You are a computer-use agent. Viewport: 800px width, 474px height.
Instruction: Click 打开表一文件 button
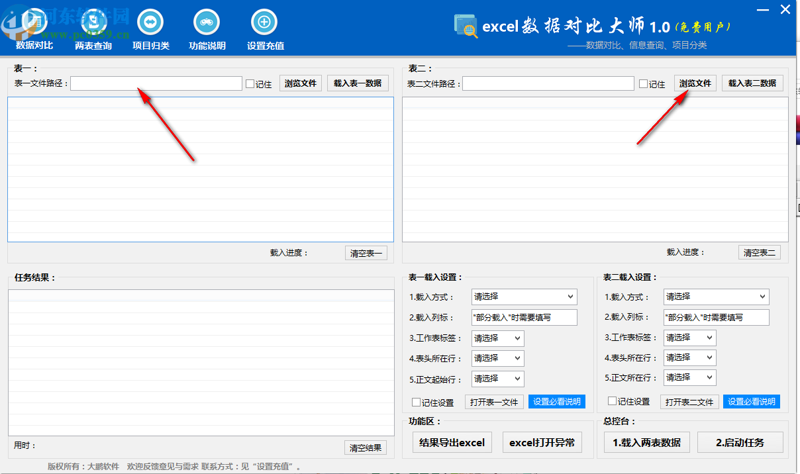coord(494,402)
